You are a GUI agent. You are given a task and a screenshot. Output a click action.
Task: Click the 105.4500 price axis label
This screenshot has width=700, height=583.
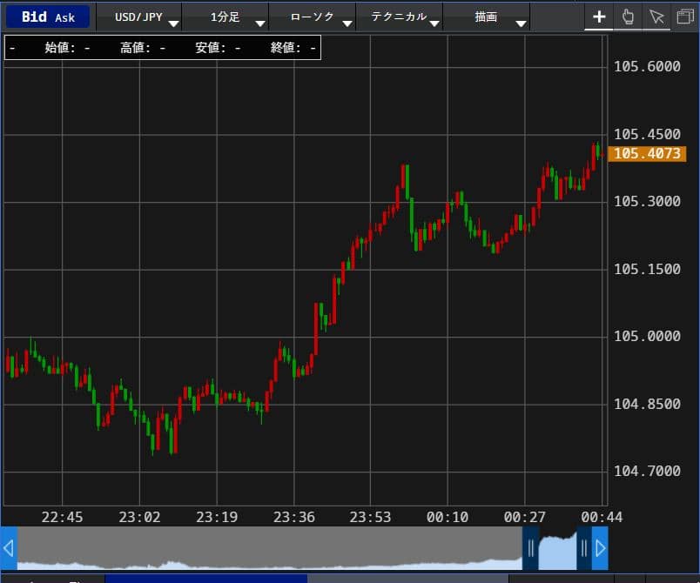pyautogui.click(x=647, y=134)
